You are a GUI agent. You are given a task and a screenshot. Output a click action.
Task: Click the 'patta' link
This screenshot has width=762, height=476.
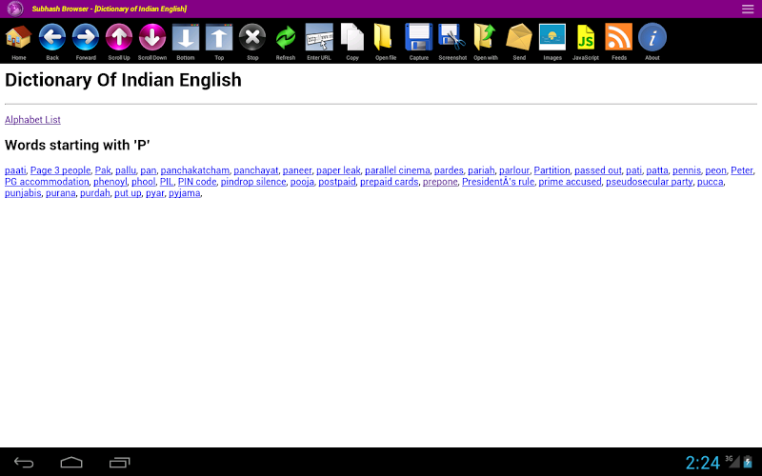point(657,170)
